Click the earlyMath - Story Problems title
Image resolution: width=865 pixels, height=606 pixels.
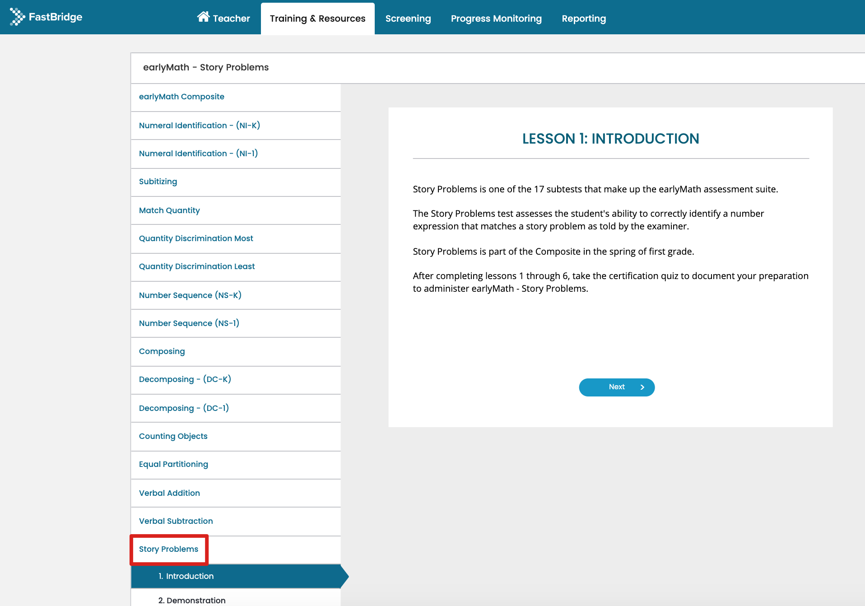tap(206, 67)
